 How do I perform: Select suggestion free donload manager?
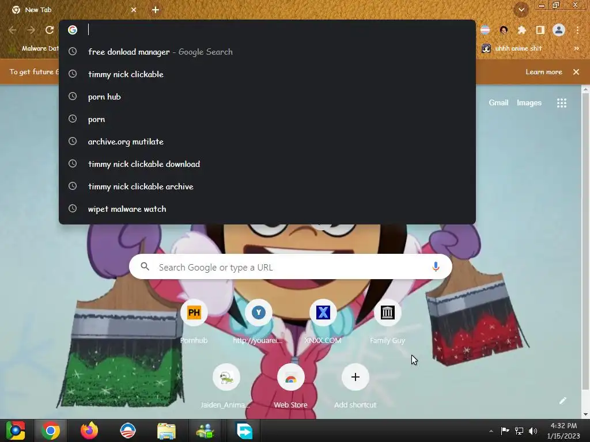[267, 52]
